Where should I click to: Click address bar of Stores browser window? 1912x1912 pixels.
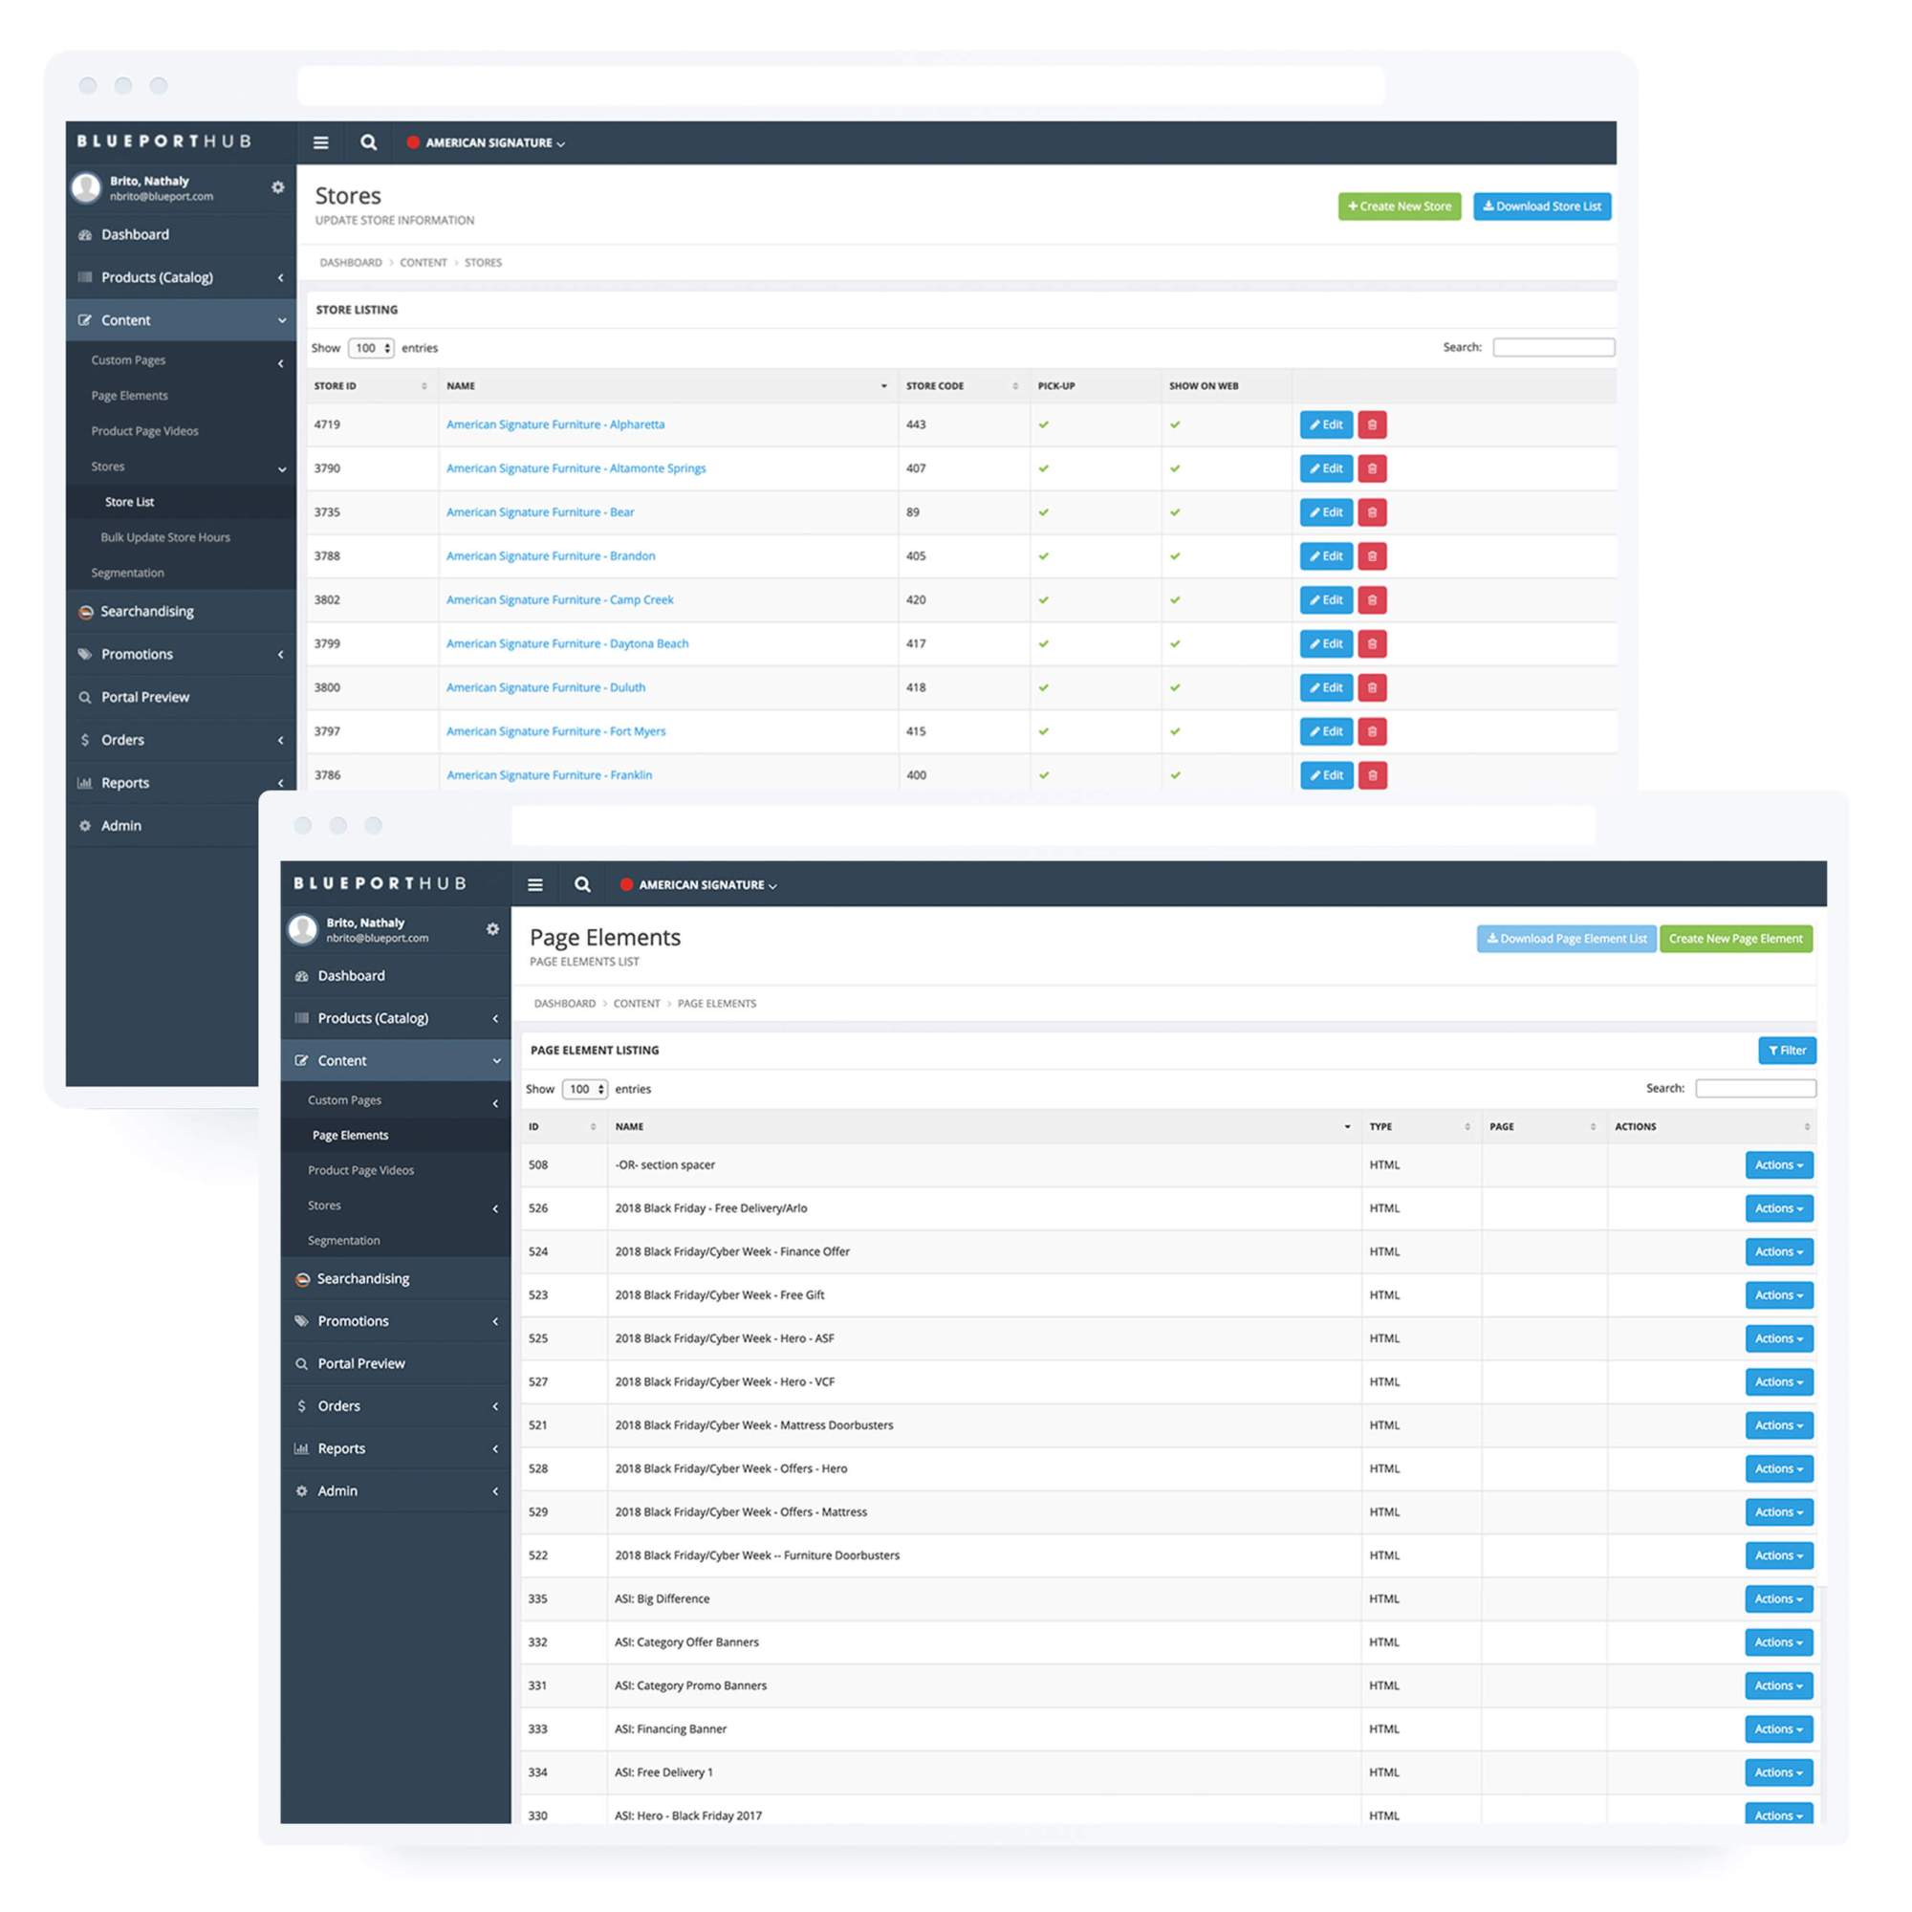pyautogui.click(x=841, y=85)
